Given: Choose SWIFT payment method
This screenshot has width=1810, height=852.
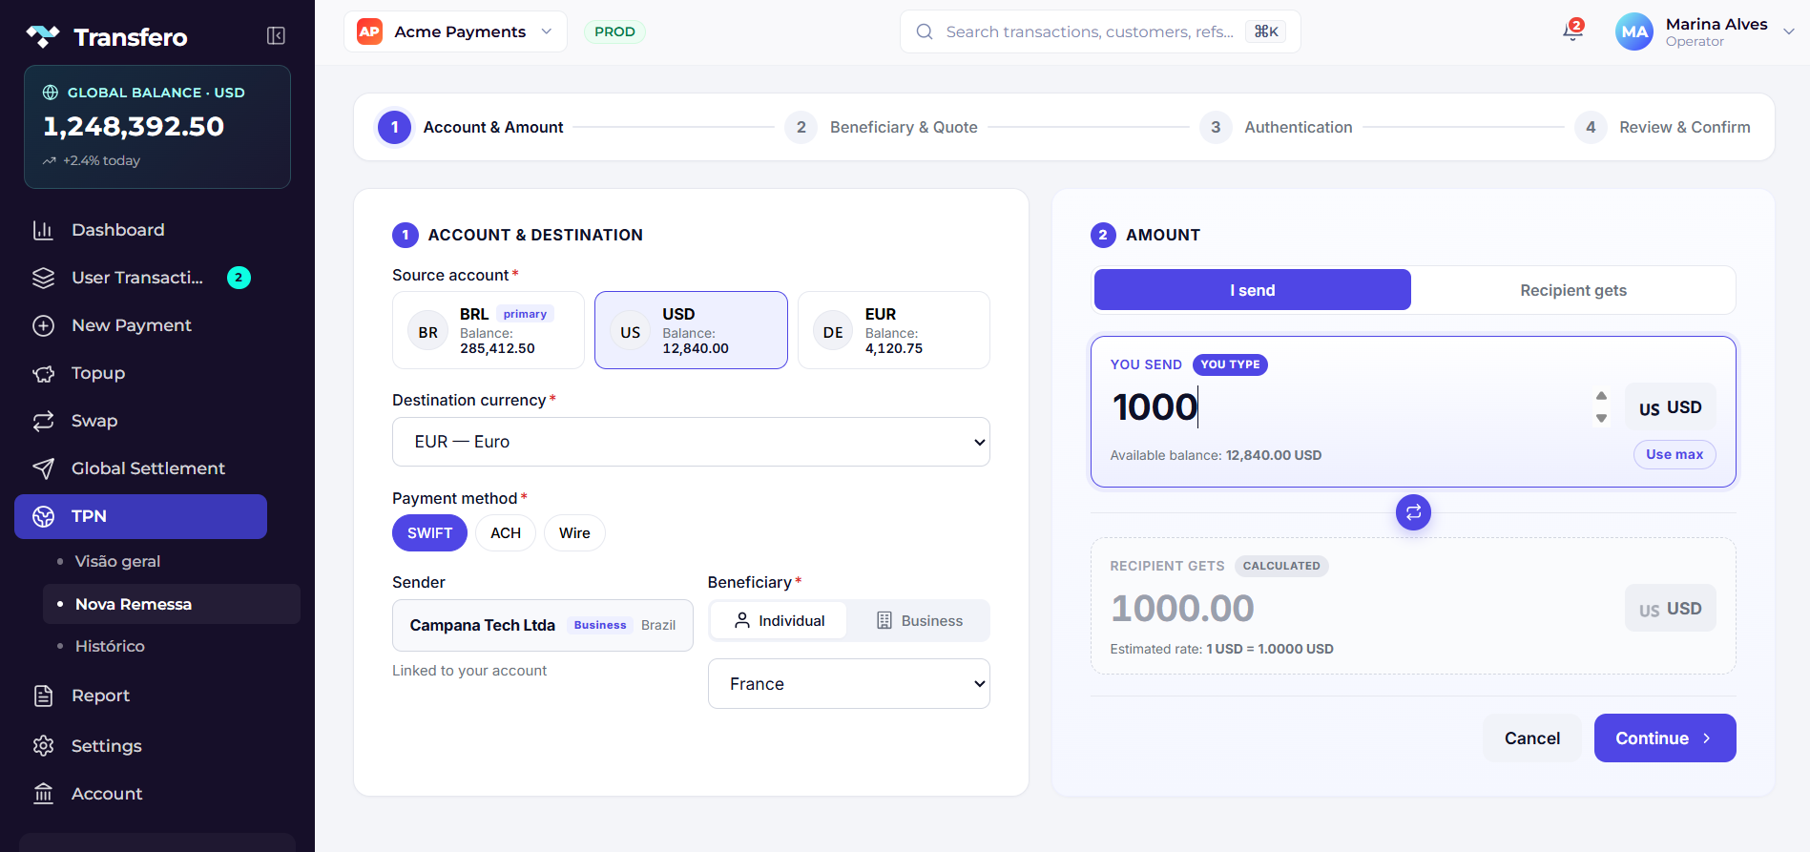Looking at the screenshot, I should point(429,533).
